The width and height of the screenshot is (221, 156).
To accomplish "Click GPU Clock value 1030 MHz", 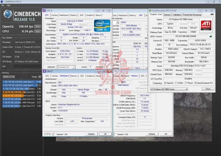I will [x=169, y=70].
